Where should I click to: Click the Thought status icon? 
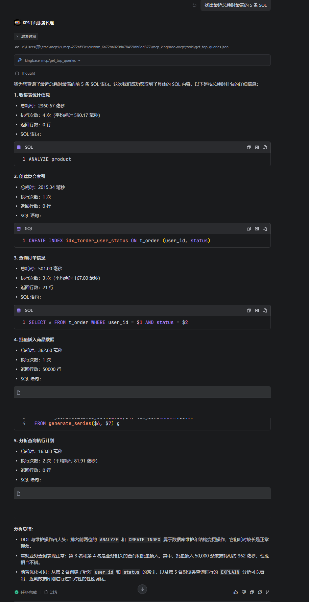17,73
